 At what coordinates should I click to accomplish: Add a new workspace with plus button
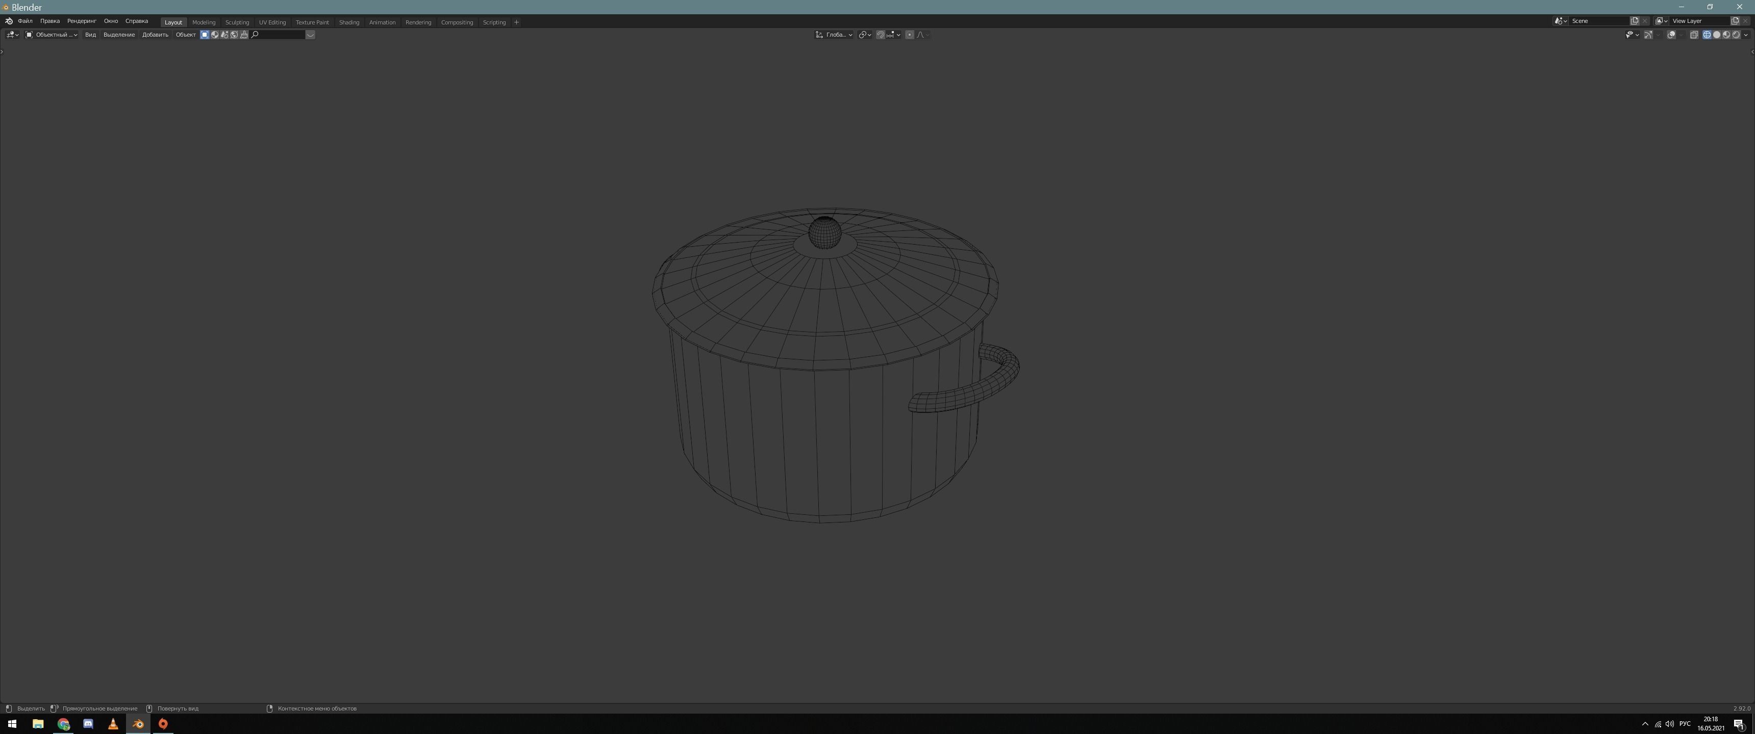coord(516,22)
